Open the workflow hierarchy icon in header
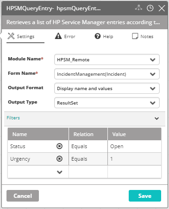 pos(138,8)
